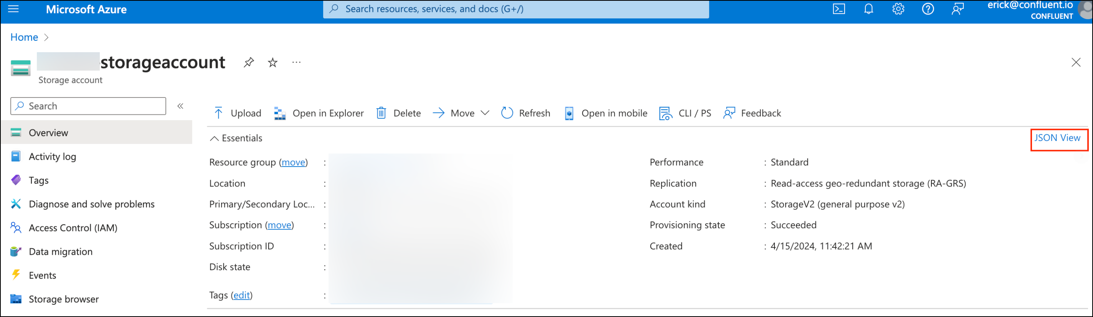Open help question mark icon
This screenshot has height=317, width=1093.
928,9
